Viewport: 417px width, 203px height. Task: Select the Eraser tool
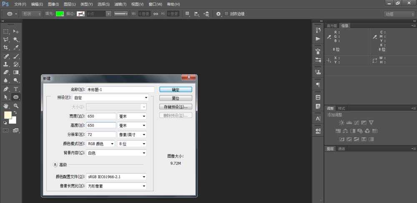(6, 72)
